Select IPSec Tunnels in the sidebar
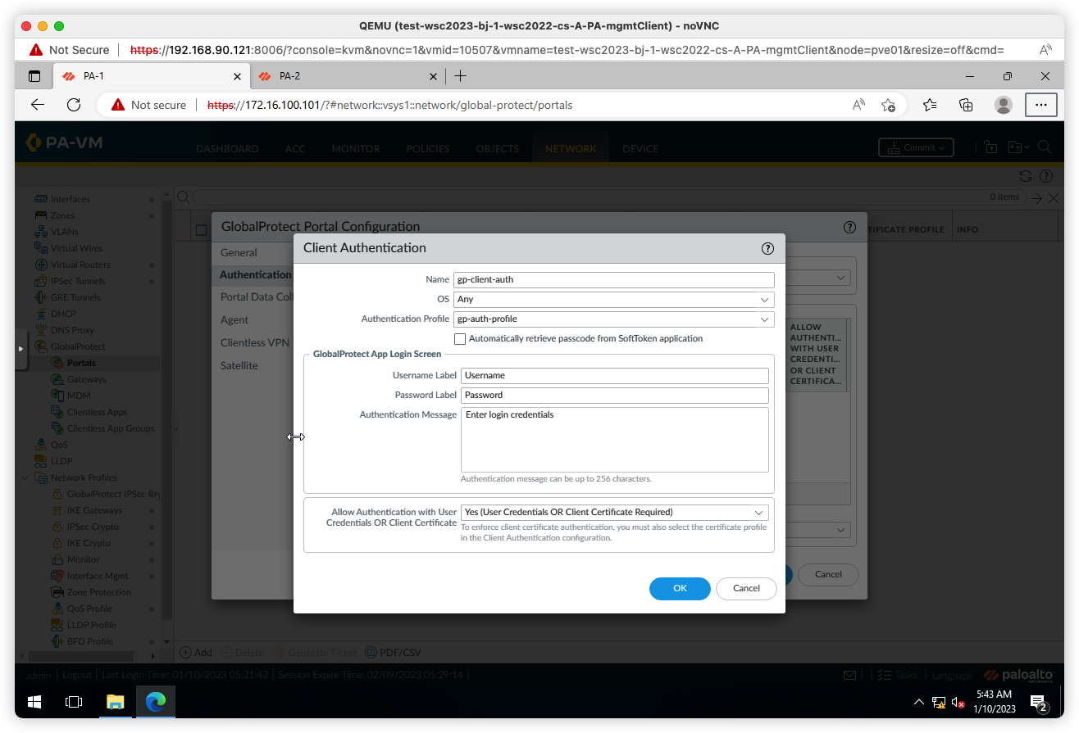Image resolution: width=1079 pixels, height=733 pixels. [x=78, y=281]
